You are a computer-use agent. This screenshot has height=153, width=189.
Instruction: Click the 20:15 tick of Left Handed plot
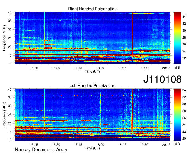tap(166, 145)
